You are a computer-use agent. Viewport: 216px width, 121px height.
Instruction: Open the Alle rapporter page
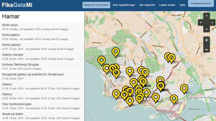147,5
